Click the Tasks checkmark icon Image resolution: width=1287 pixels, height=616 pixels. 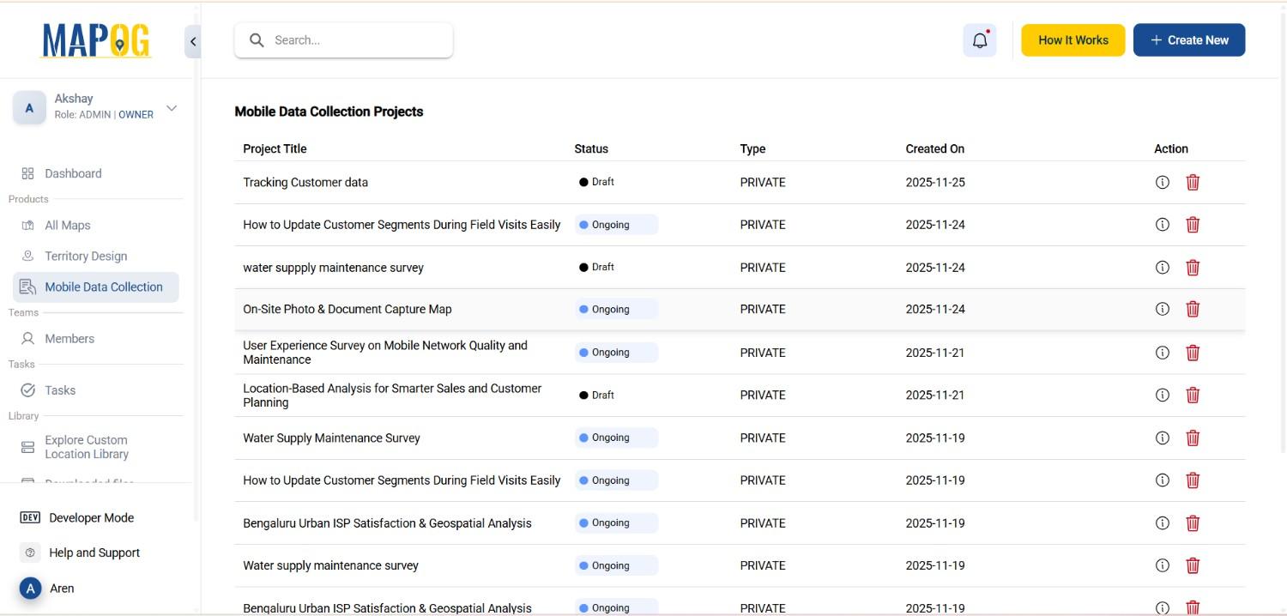27,390
